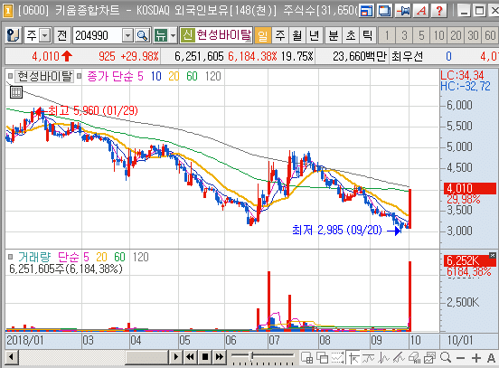499x368 pixels.
Task: Select minute (분) chart period
Action: pyautogui.click(x=334, y=35)
